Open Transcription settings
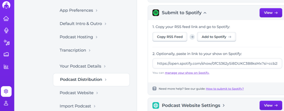Viewport: 284px width, 111px height. click(x=75, y=50)
